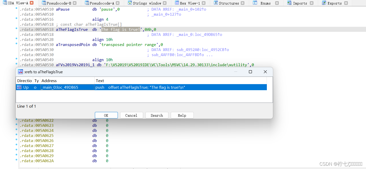Select the highlighted 'The flag is true!' string
The width and height of the screenshot is (366, 169).
120,29
